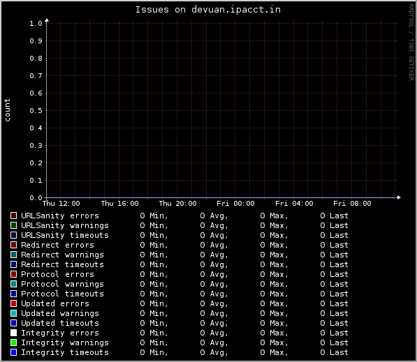The image size is (417, 362).
Task: Click the Integrity timeouts blue swatch
Action: coord(13,352)
